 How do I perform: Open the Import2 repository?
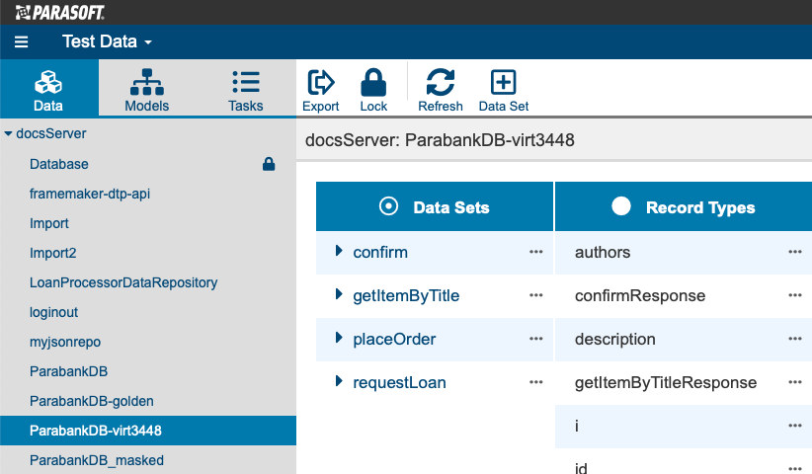(52, 253)
